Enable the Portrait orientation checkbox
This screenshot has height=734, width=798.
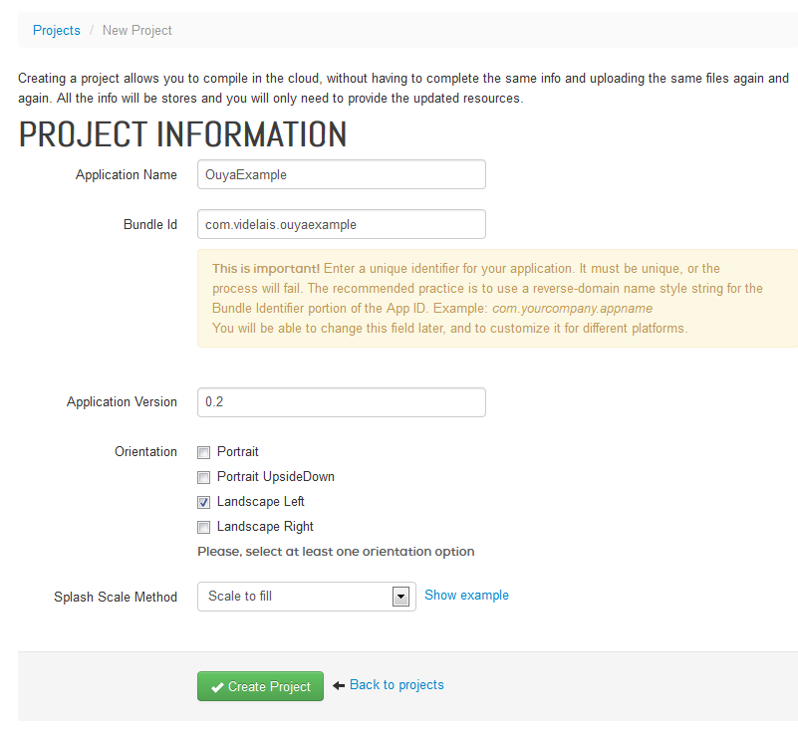point(204,452)
